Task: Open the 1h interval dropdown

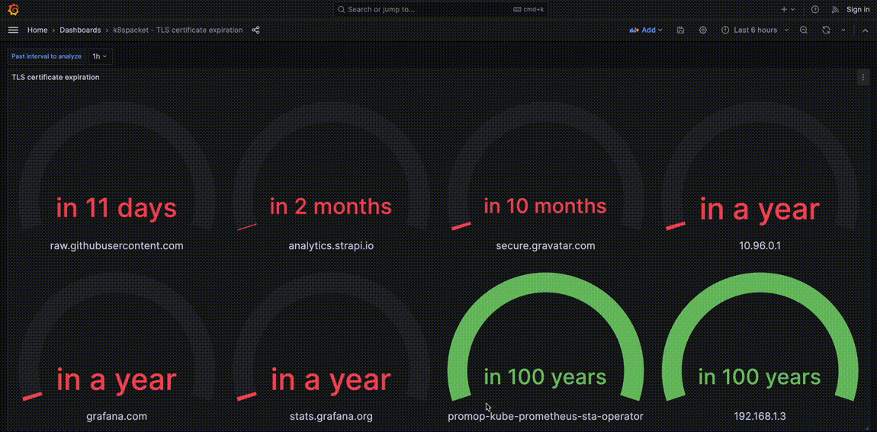Action: tap(100, 56)
